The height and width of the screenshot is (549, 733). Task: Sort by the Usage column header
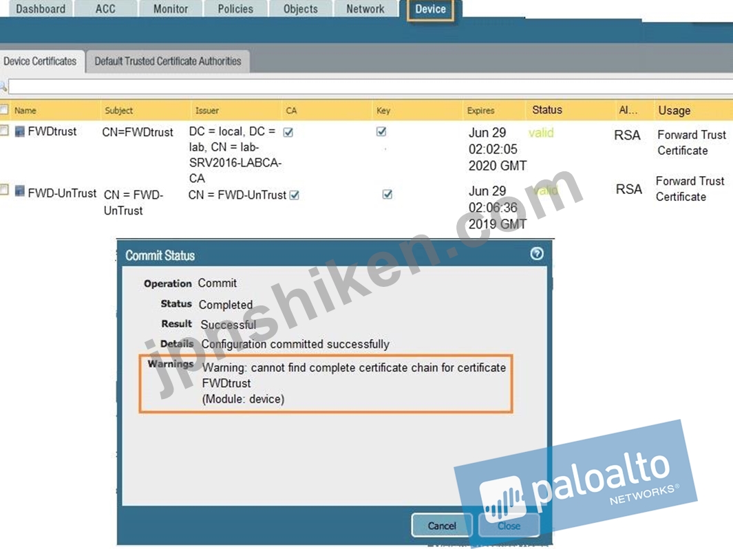[x=674, y=110]
